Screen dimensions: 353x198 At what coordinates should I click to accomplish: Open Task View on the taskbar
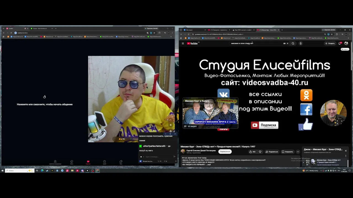coord(37,170)
